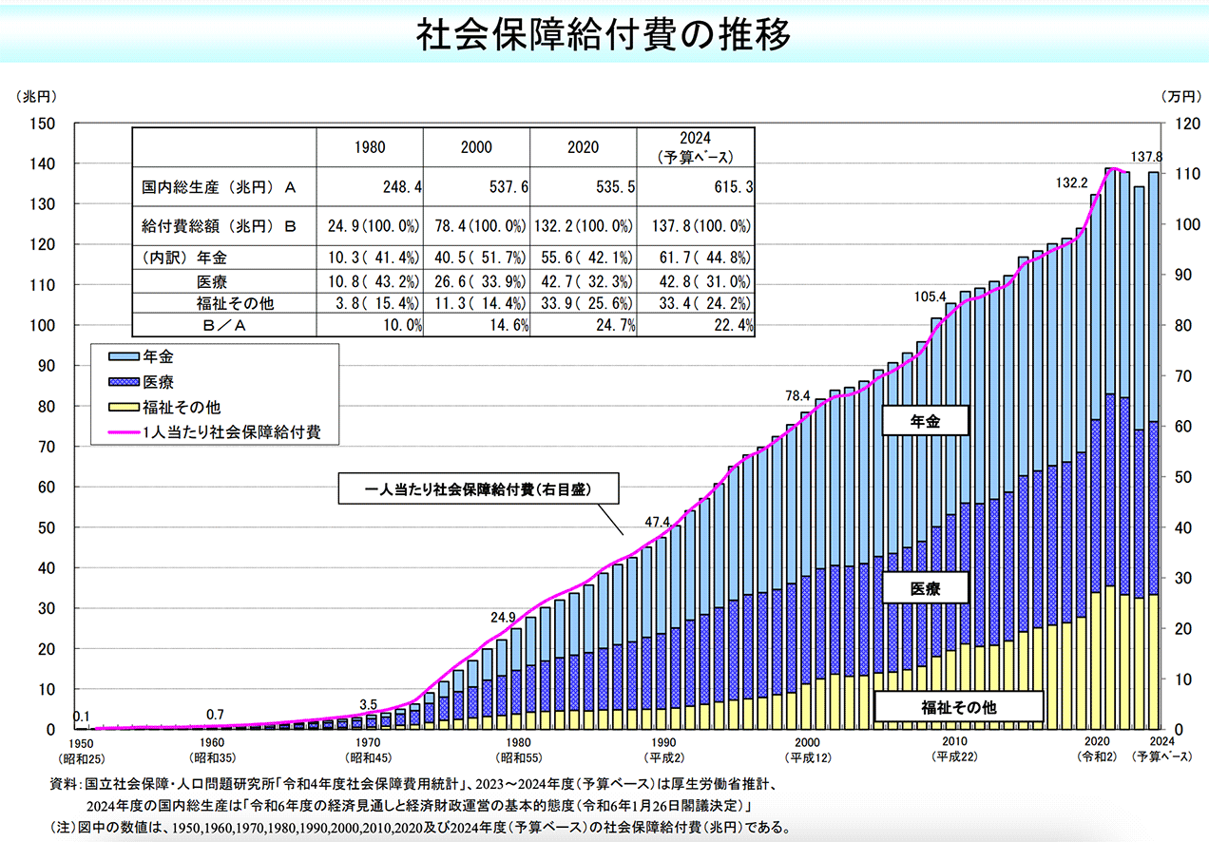1209x842 pixels.
Task: Click the 年金 label box on the chart
Action: [x=927, y=420]
